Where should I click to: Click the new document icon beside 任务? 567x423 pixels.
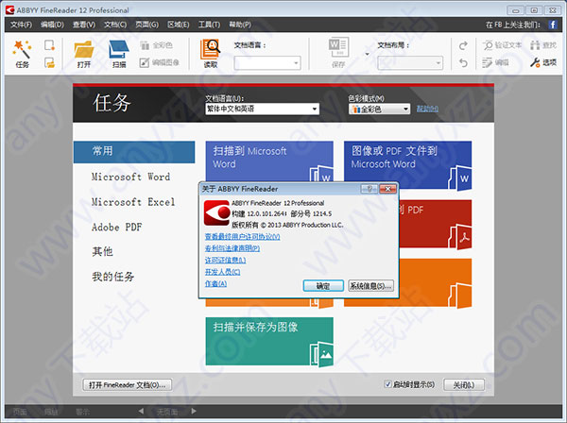49,45
